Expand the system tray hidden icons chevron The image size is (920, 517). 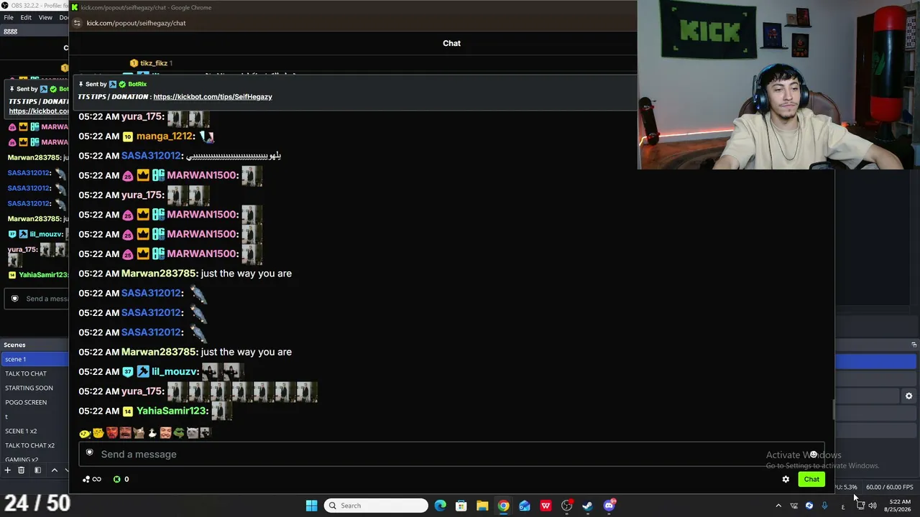778,506
